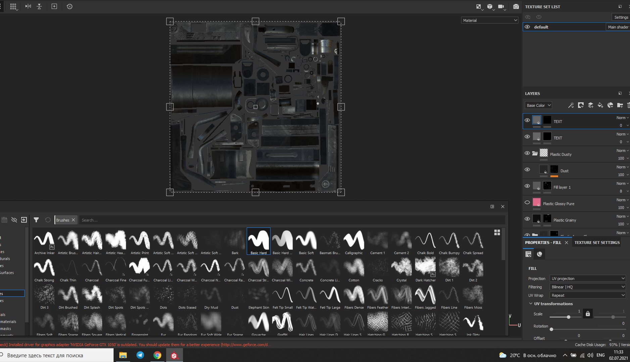Click the volume icon in system tray
The width and height of the screenshot is (630, 362).
tap(590, 355)
